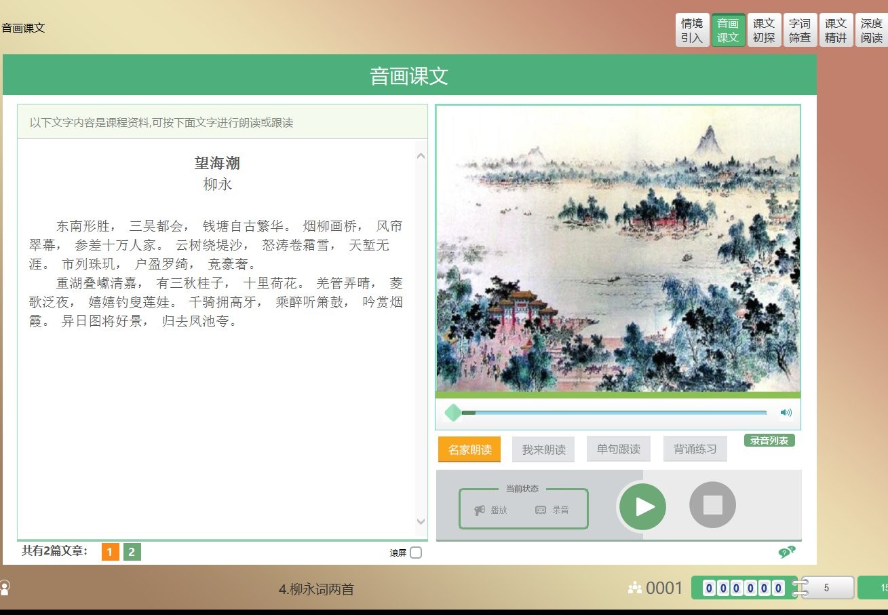Choose the 我来朗读 mode button
Screen dimensions: 888x615
(543, 449)
